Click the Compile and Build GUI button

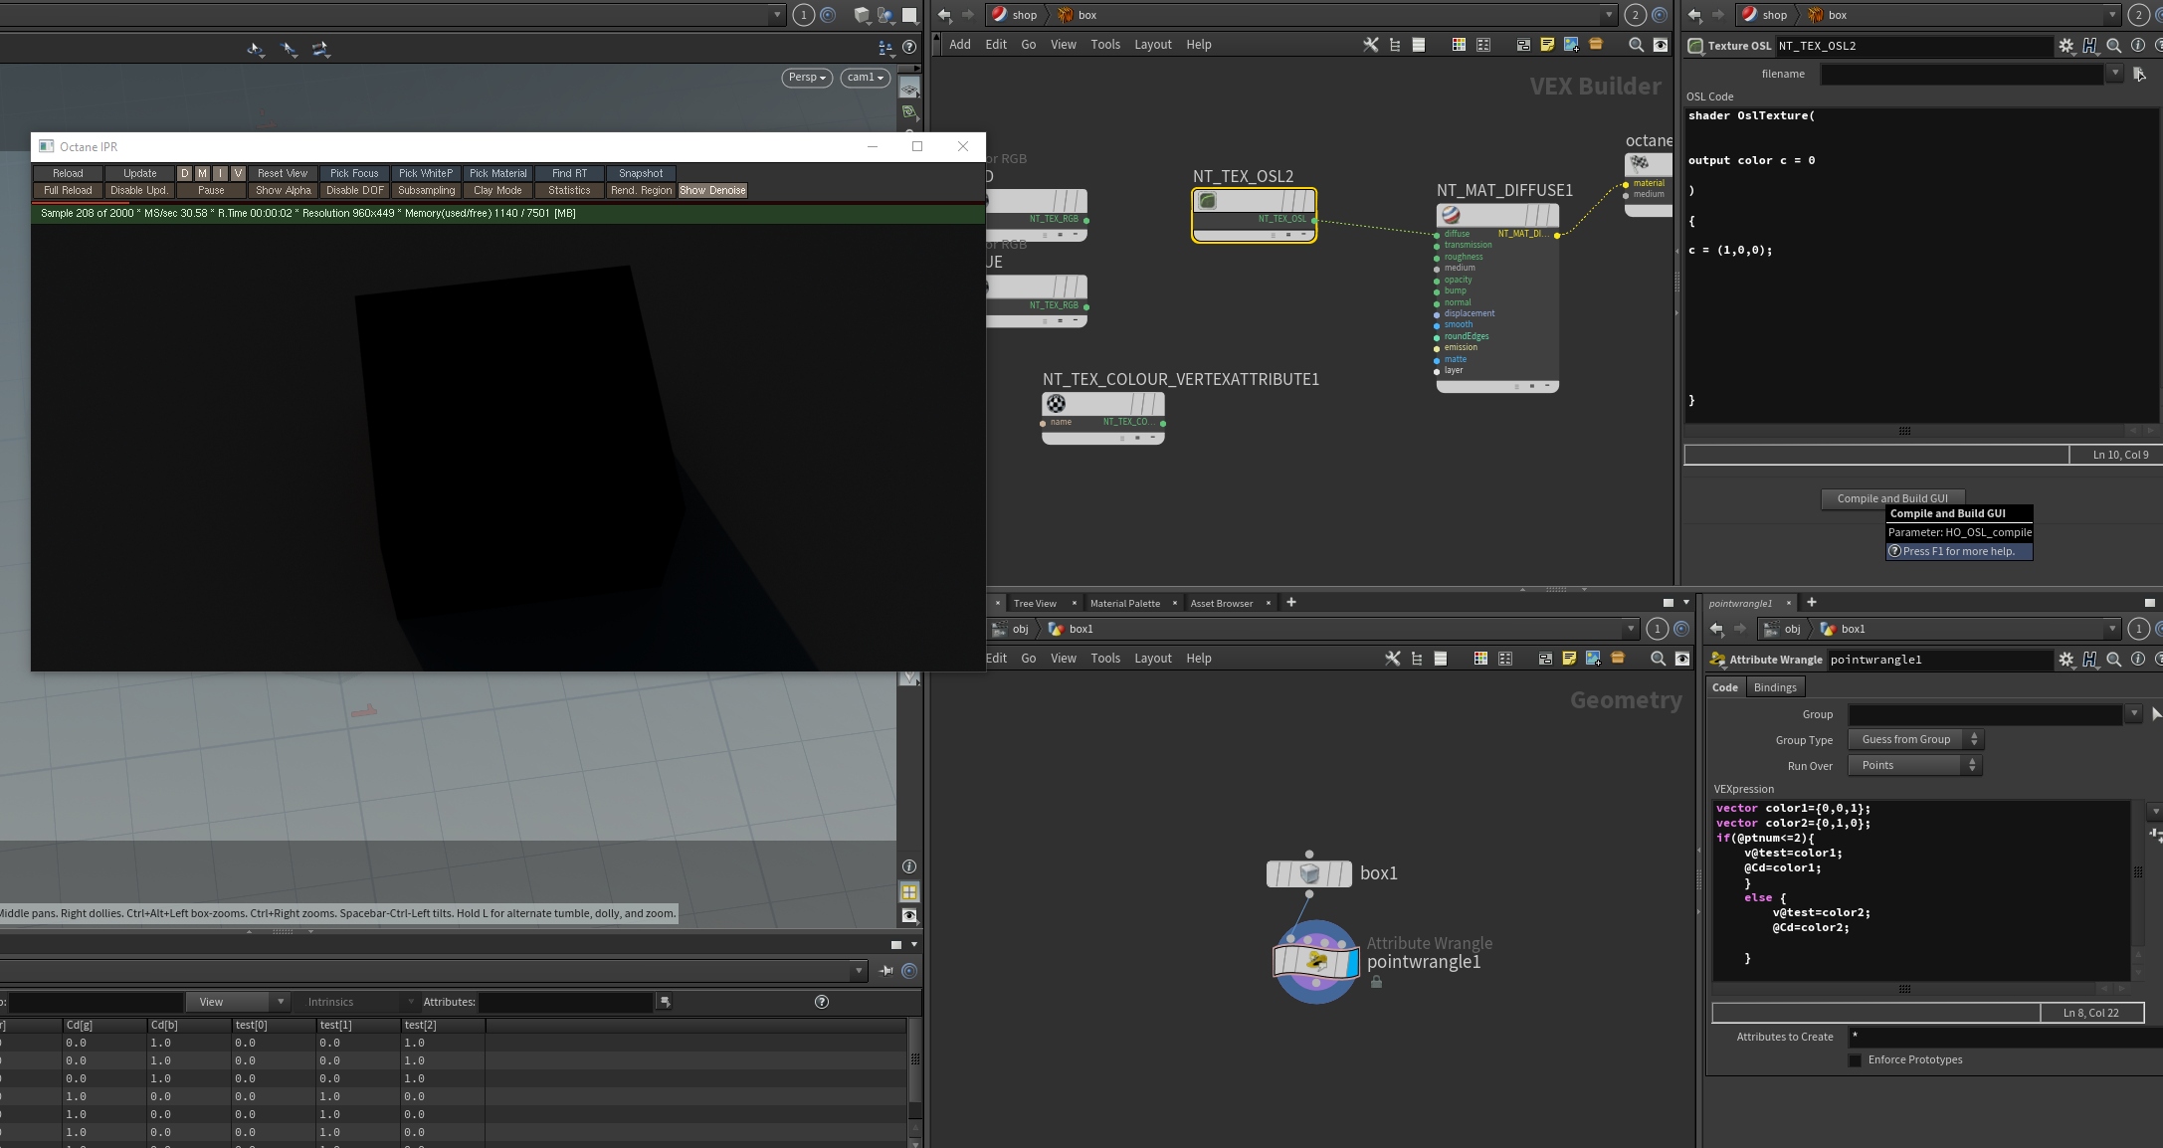click(x=1891, y=498)
